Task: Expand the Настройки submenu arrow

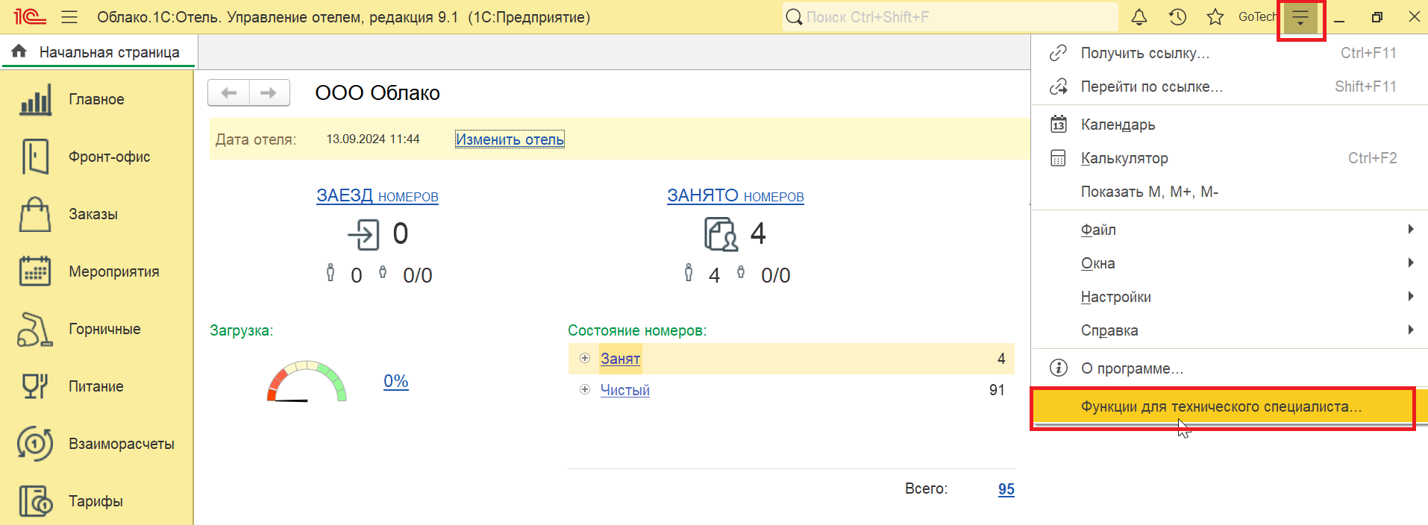Action: 1410,296
